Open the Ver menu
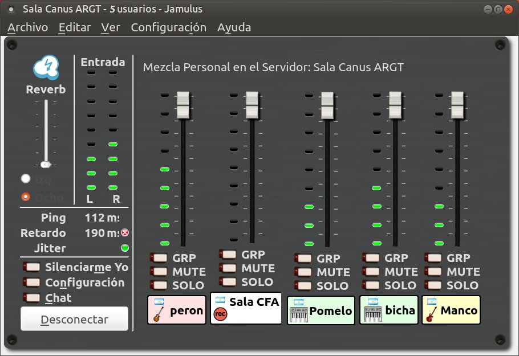 pyautogui.click(x=111, y=27)
